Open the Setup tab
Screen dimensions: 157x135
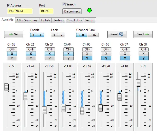click(89, 20)
